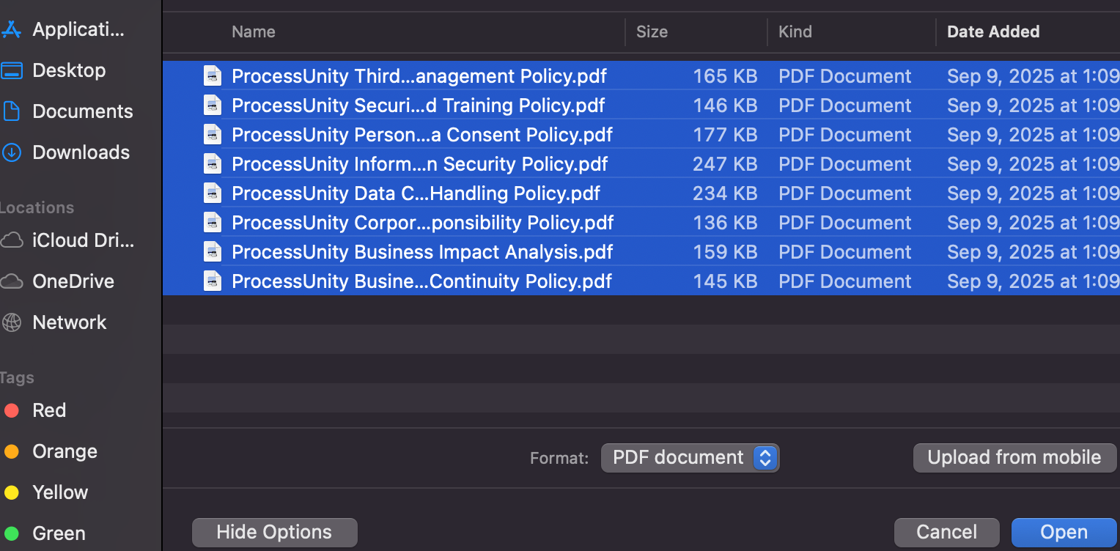This screenshot has width=1120, height=551.
Task: Click the 247 KB size cell
Action: click(725, 164)
